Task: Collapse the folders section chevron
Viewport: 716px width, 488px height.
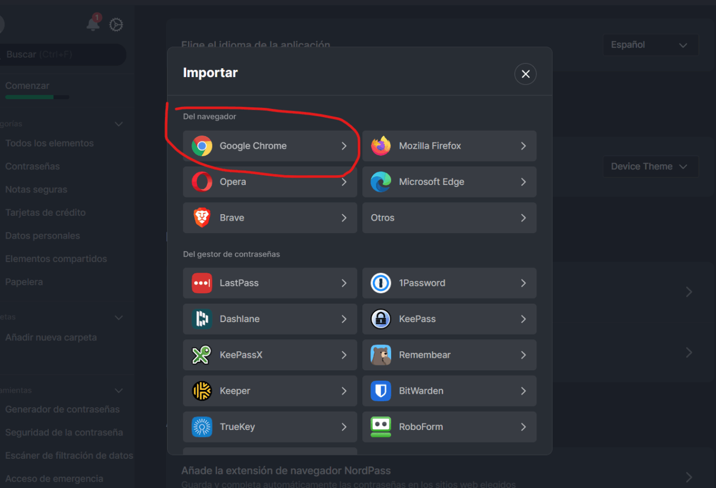Action: 119,317
